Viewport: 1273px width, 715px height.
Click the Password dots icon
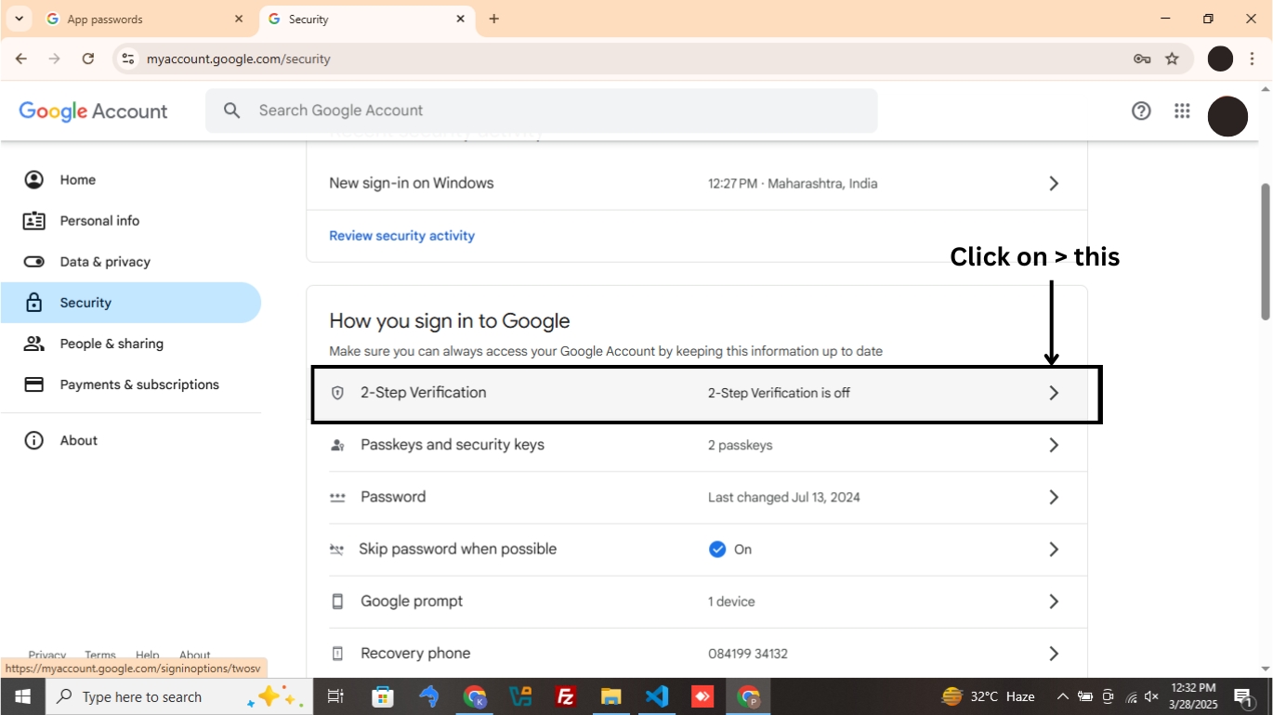click(337, 498)
